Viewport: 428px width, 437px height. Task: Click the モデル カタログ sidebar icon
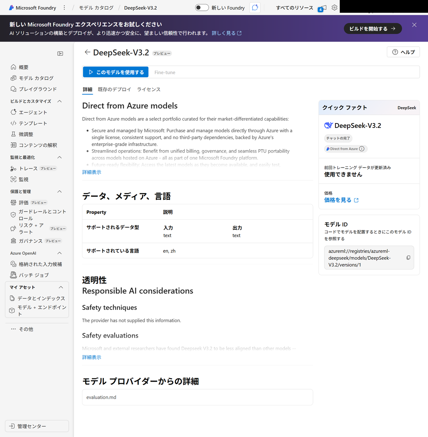point(13,78)
